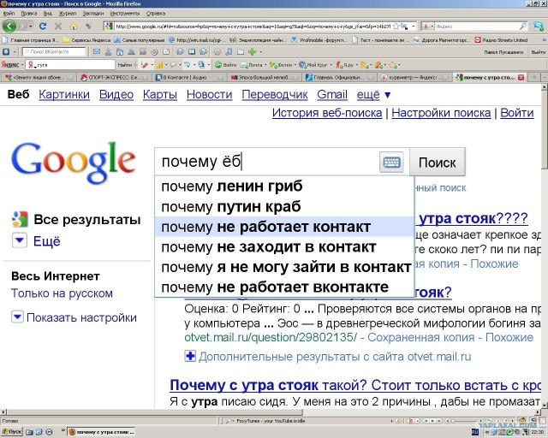Open the Переводчик link
This screenshot has height=438, width=548.
click(x=275, y=95)
